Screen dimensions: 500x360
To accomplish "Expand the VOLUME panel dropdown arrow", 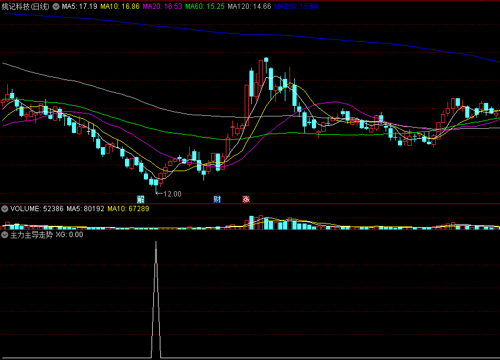I will tap(5, 209).
